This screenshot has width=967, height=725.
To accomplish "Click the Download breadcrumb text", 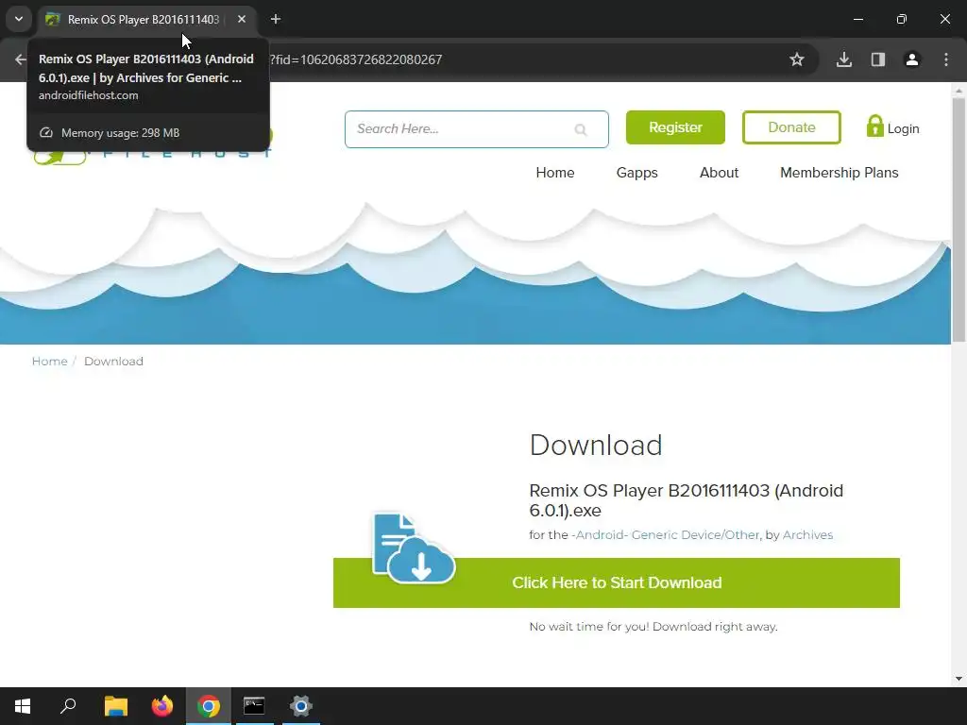I will 113,362.
